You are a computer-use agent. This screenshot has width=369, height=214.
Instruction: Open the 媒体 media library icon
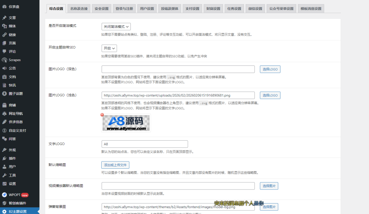pyautogui.click(x=5, y=26)
